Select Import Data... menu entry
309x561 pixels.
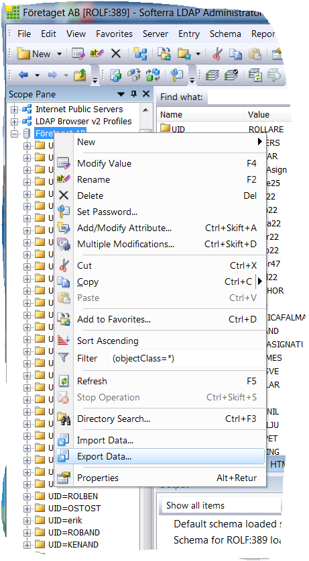(x=160, y=440)
